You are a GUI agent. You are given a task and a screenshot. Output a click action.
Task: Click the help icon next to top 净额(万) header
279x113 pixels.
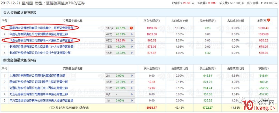[x=269, y=20]
